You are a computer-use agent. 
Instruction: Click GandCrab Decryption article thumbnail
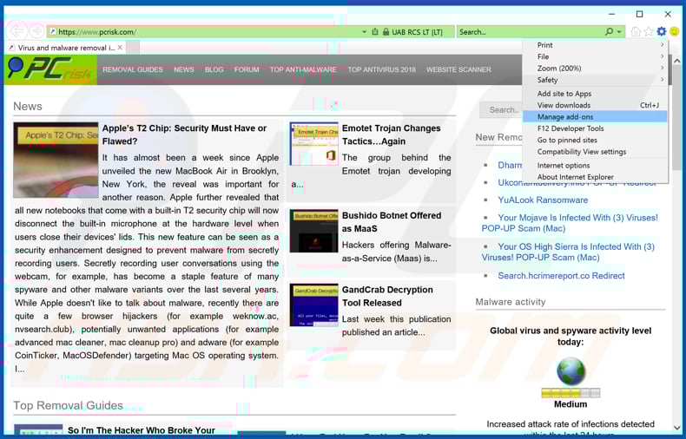pos(313,305)
